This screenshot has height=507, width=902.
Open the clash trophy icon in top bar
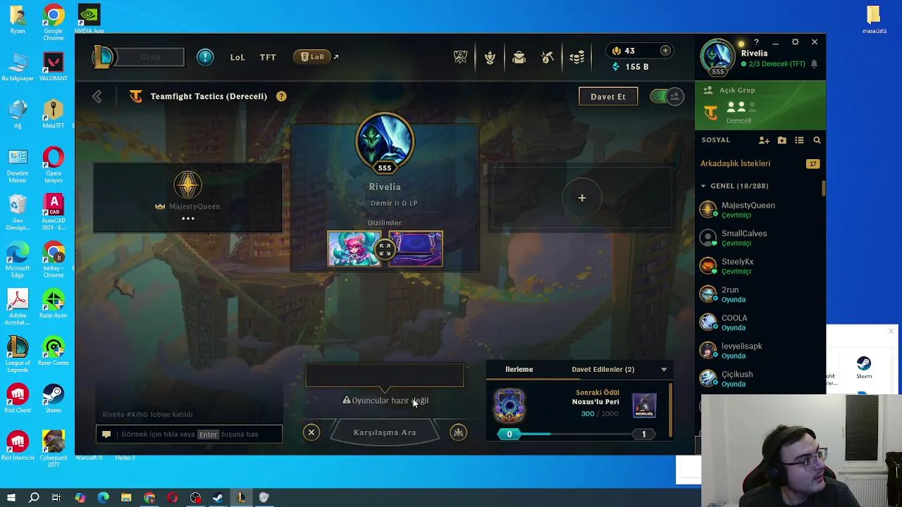coord(460,57)
